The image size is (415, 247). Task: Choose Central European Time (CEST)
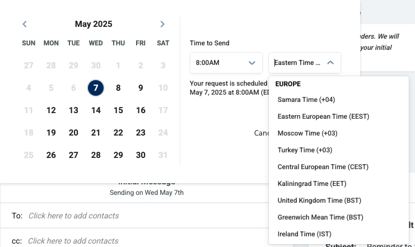click(323, 167)
